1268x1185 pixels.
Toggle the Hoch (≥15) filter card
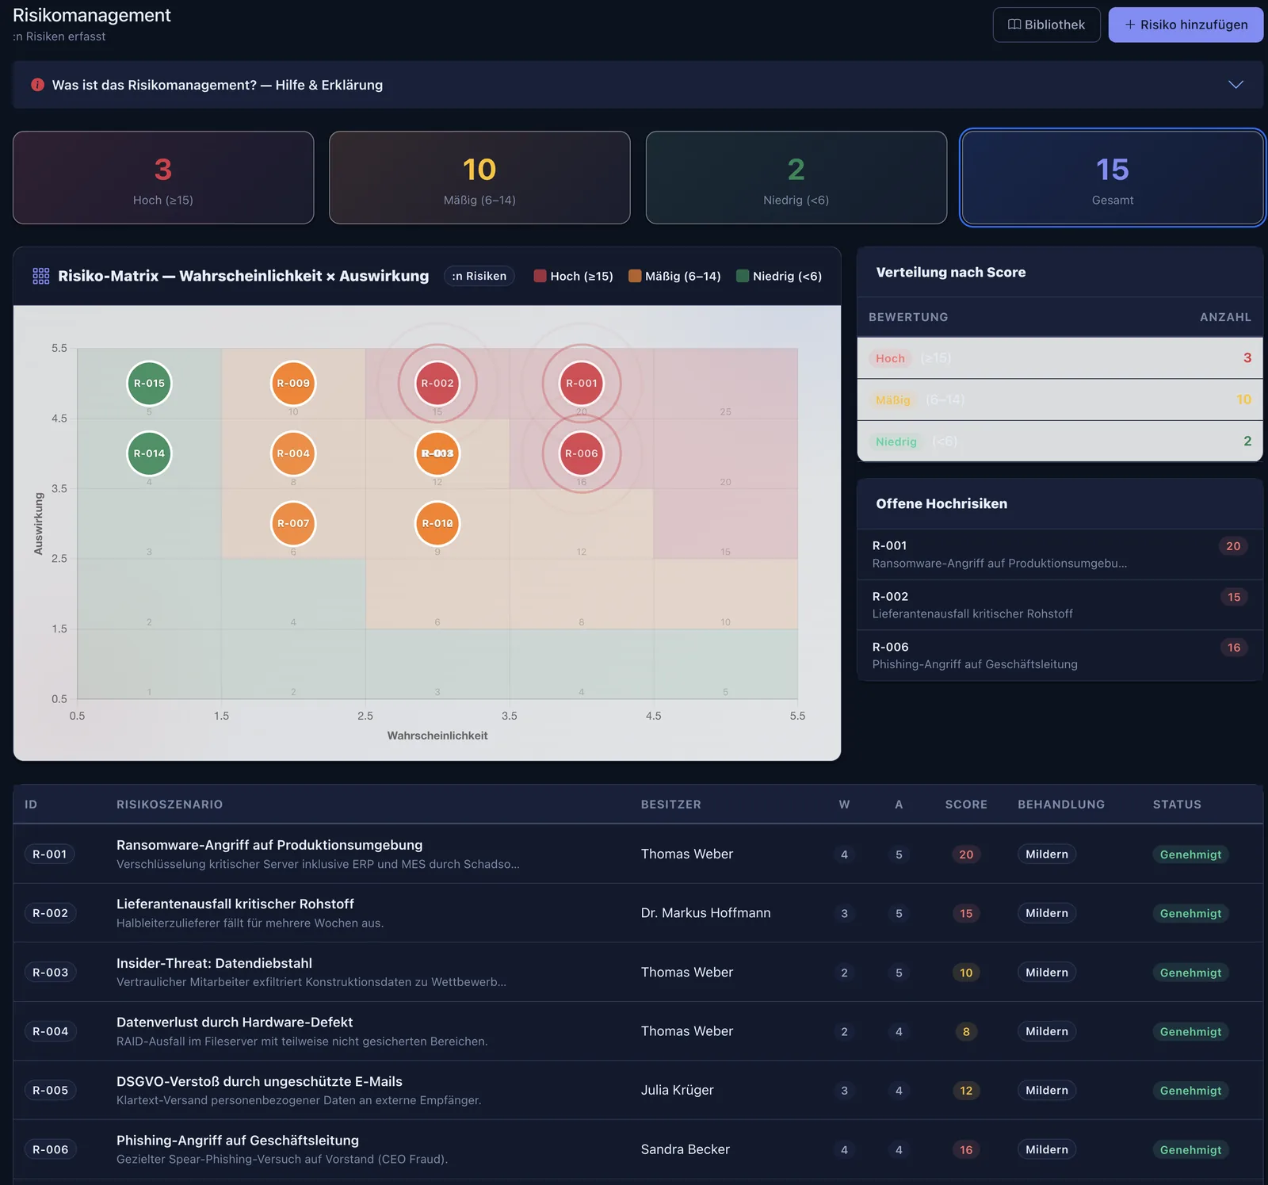(x=163, y=178)
